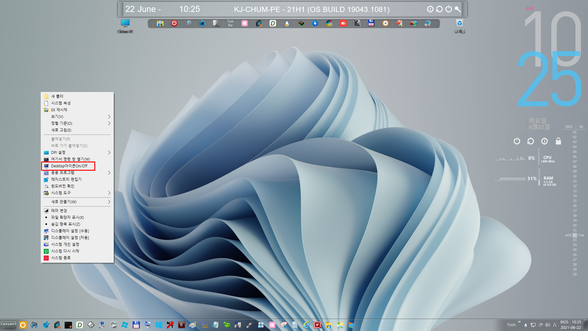The image size is (588, 331).
Task: Click the blue lightning bolt circle icon in the dock
Action: [315, 23]
